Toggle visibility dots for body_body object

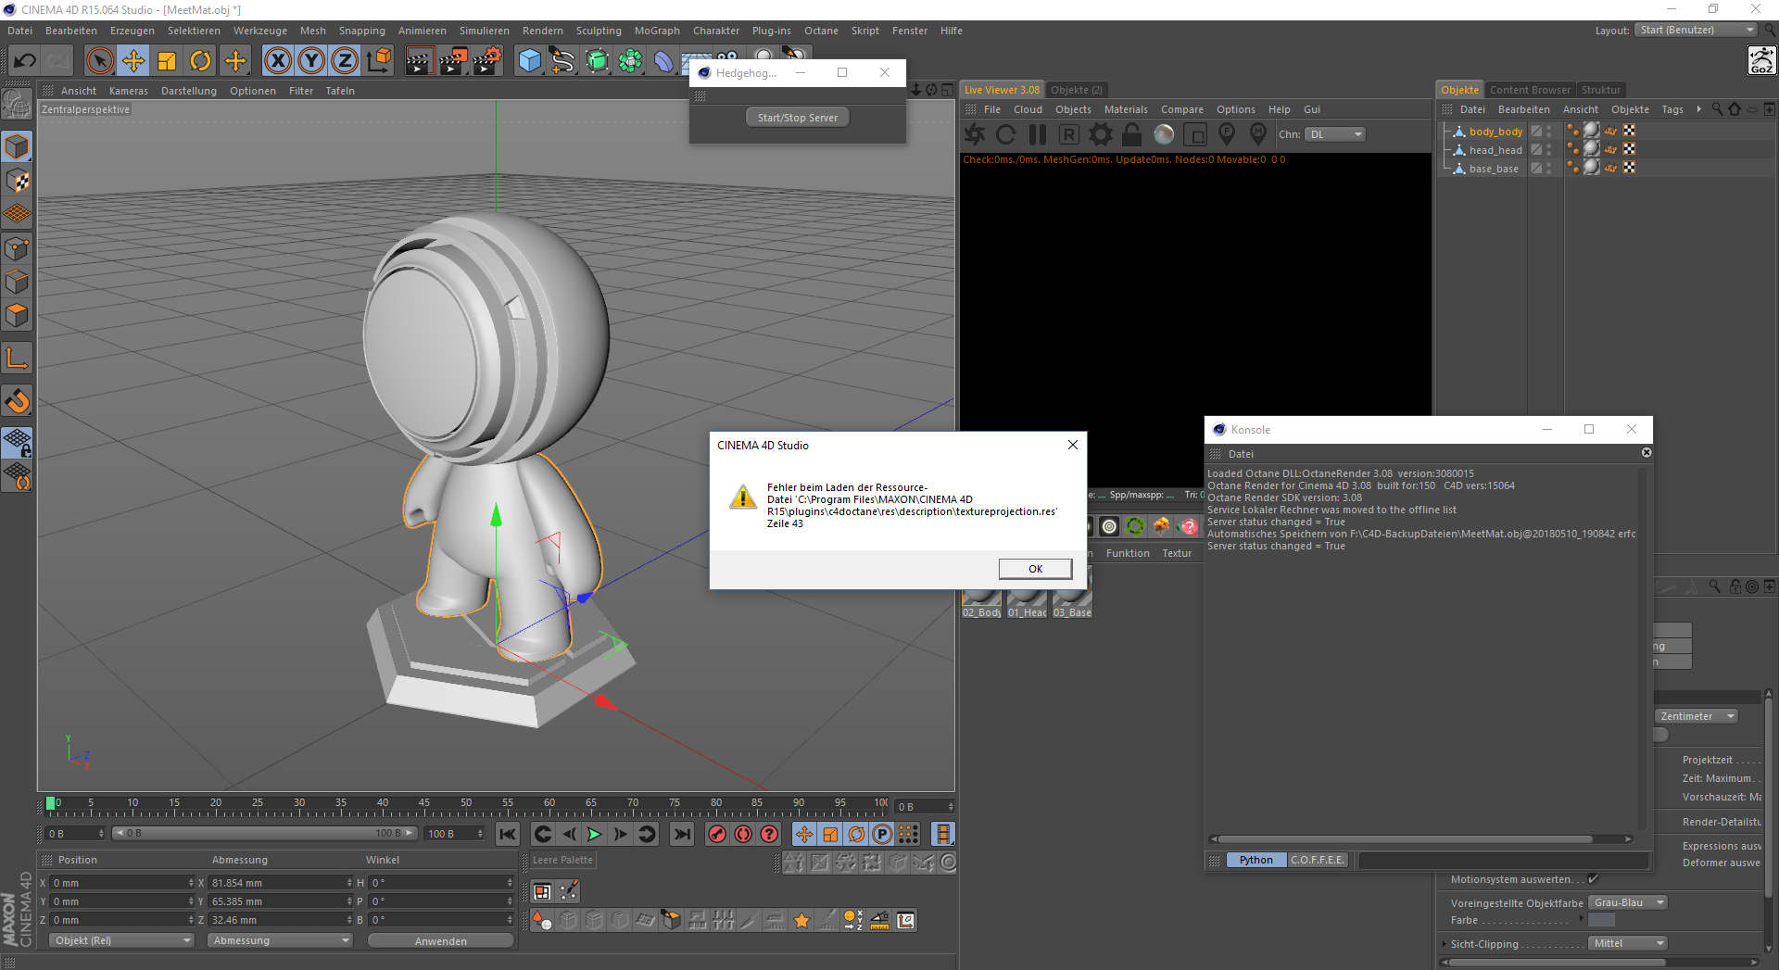pos(1549,132)
